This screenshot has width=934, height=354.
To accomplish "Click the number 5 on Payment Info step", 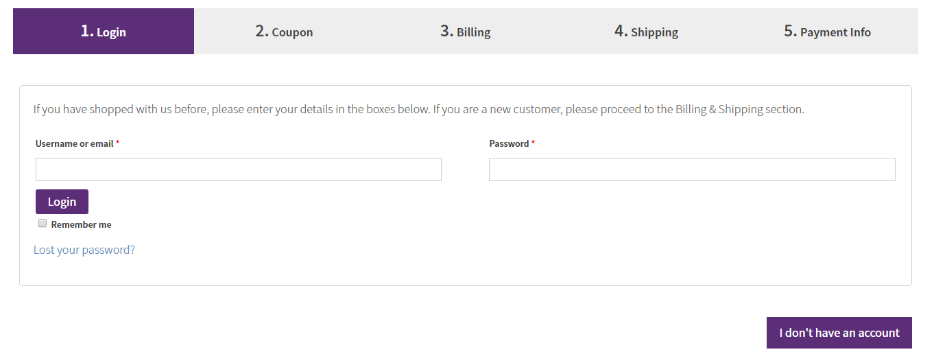I will click(x=791, y=31).
